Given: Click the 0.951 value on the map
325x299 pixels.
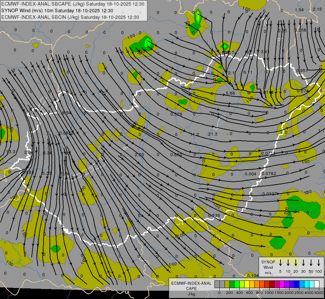Looking at the screenshot, I should (302, 70).
